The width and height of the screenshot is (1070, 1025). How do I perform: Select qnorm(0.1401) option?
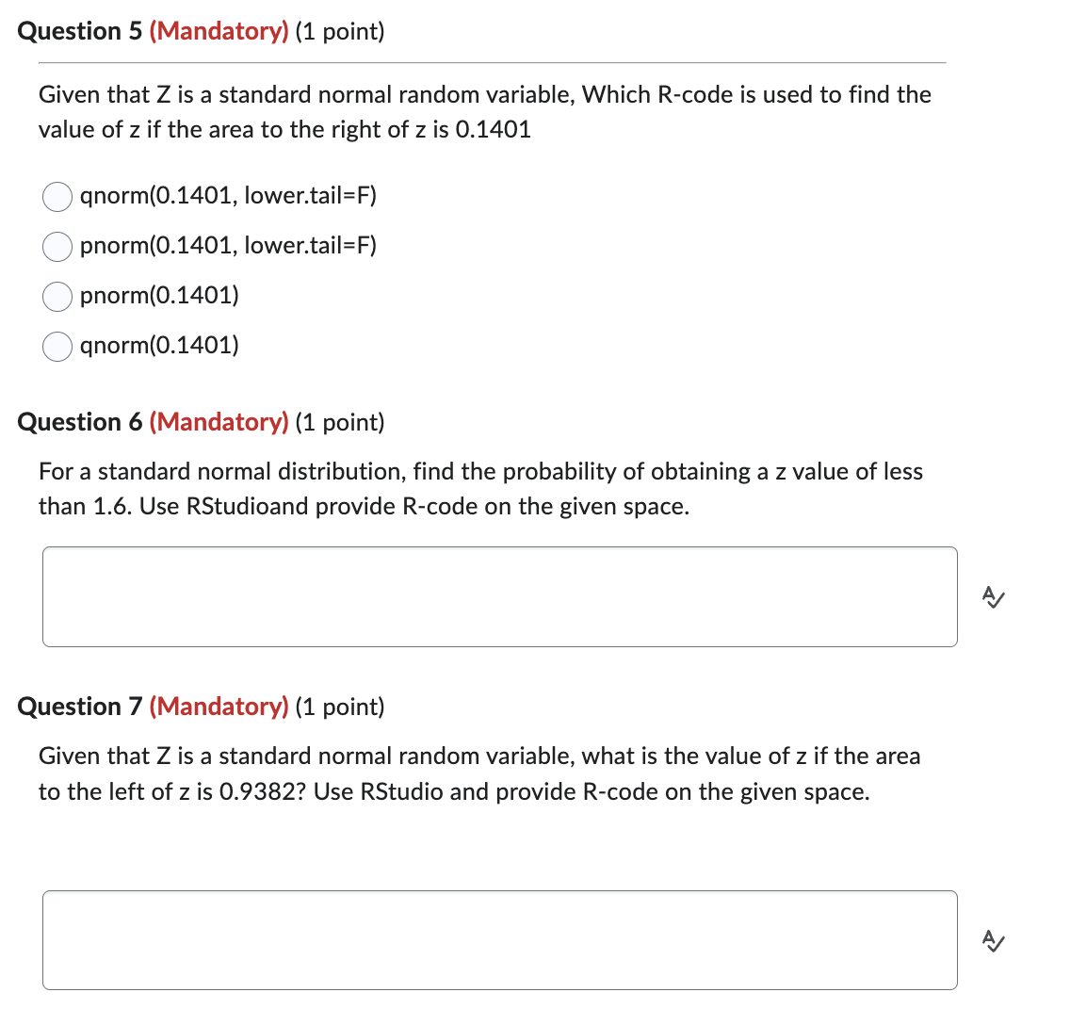57,347
